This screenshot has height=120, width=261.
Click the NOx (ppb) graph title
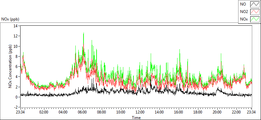(10, 19)
